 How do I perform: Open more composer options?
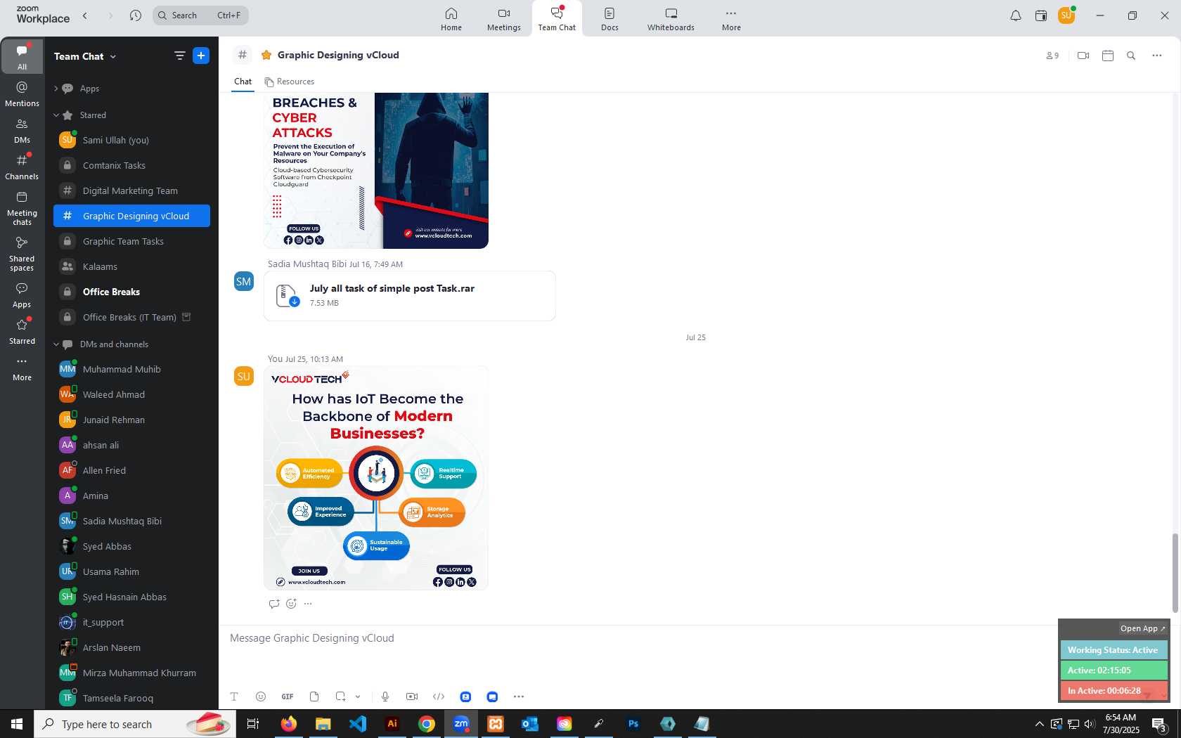(519, 697)
